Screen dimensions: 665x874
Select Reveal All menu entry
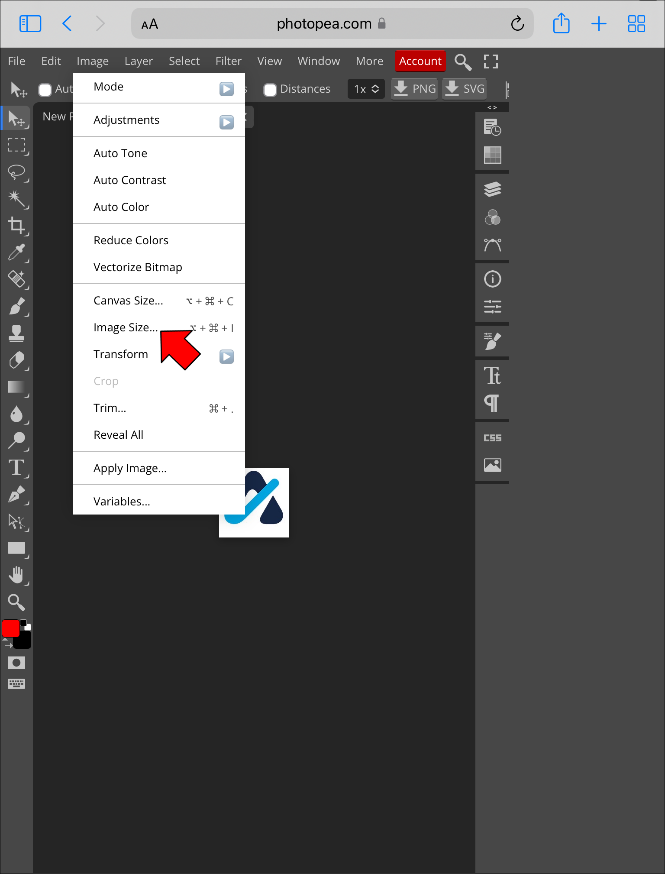coord(159,435)
